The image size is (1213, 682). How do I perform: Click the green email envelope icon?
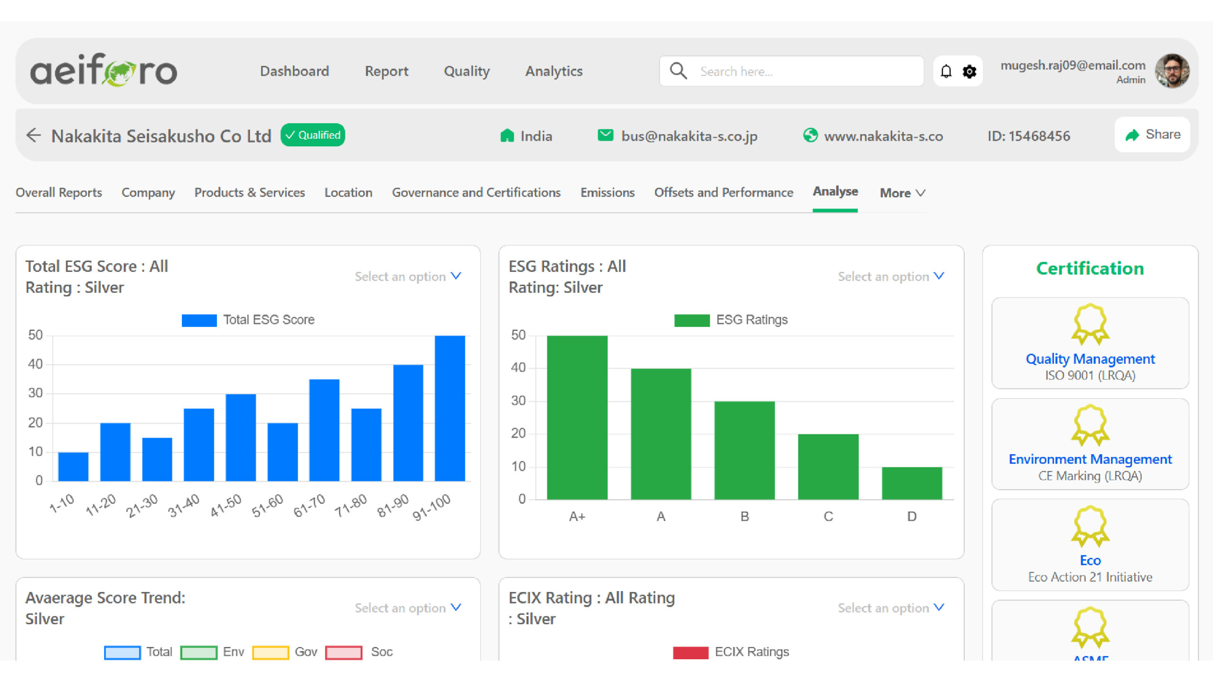click(606, 135)
